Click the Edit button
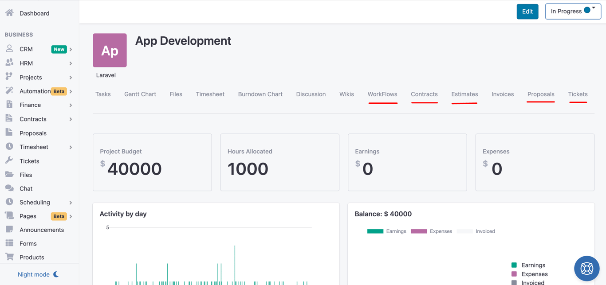 527,12
